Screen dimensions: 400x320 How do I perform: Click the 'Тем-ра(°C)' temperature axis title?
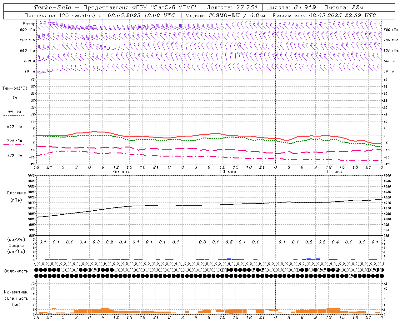click(15, 88)
